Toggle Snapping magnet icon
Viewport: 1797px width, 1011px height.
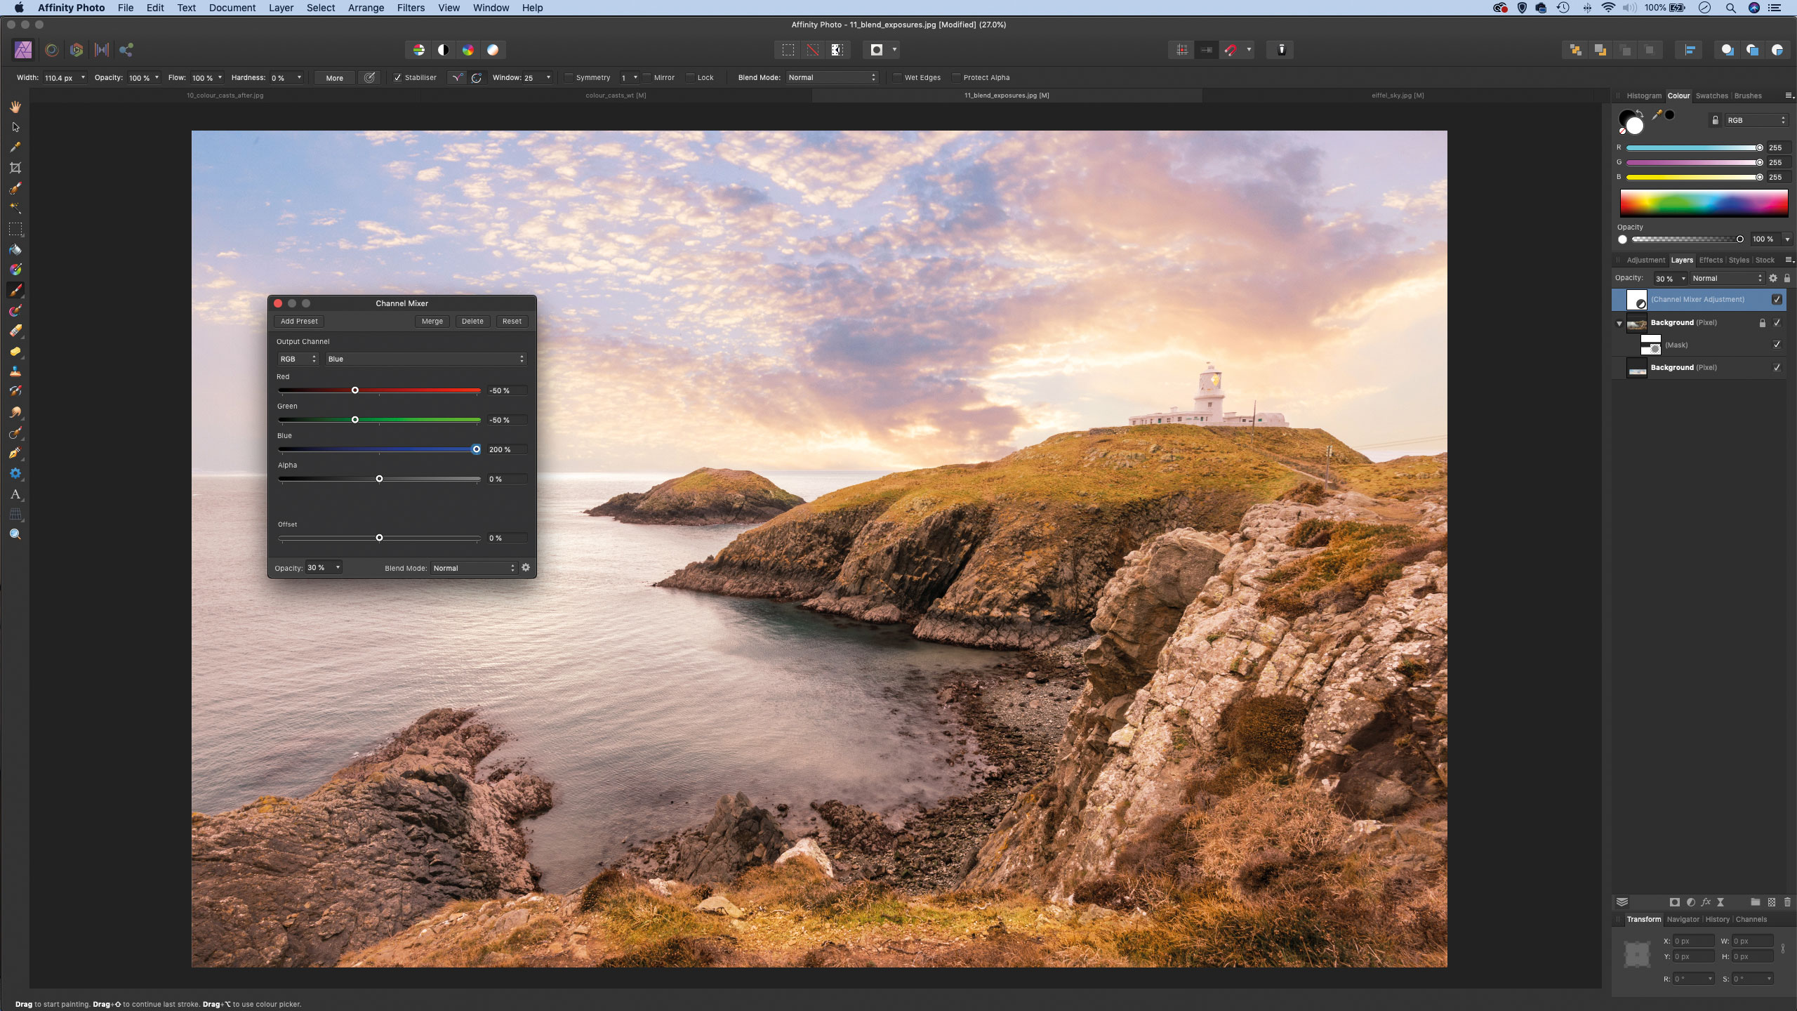pyautogui.click(x=1231, y=50)
